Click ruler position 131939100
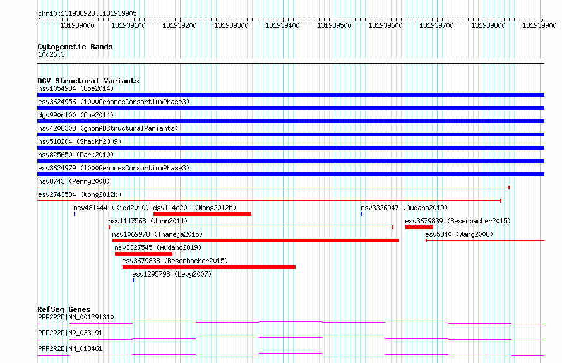 click(x=128, y=25)
